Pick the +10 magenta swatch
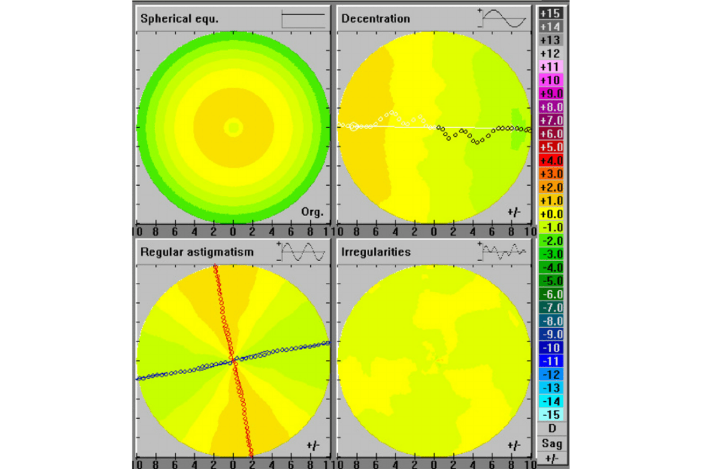This screenshot has height=469, width=701. coord(551,80)
